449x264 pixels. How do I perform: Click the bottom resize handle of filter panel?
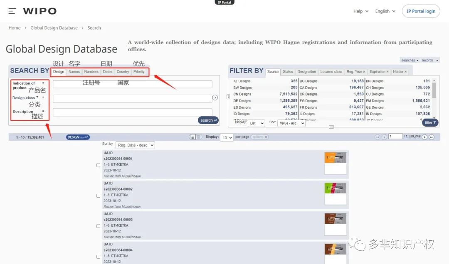click(331, 127)
